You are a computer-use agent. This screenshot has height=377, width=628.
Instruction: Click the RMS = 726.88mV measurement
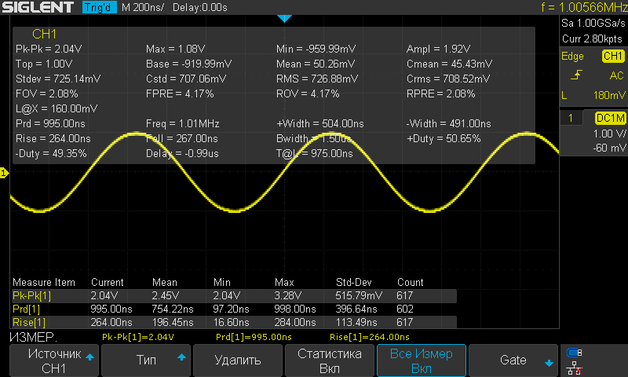click(x=317, y=79)
